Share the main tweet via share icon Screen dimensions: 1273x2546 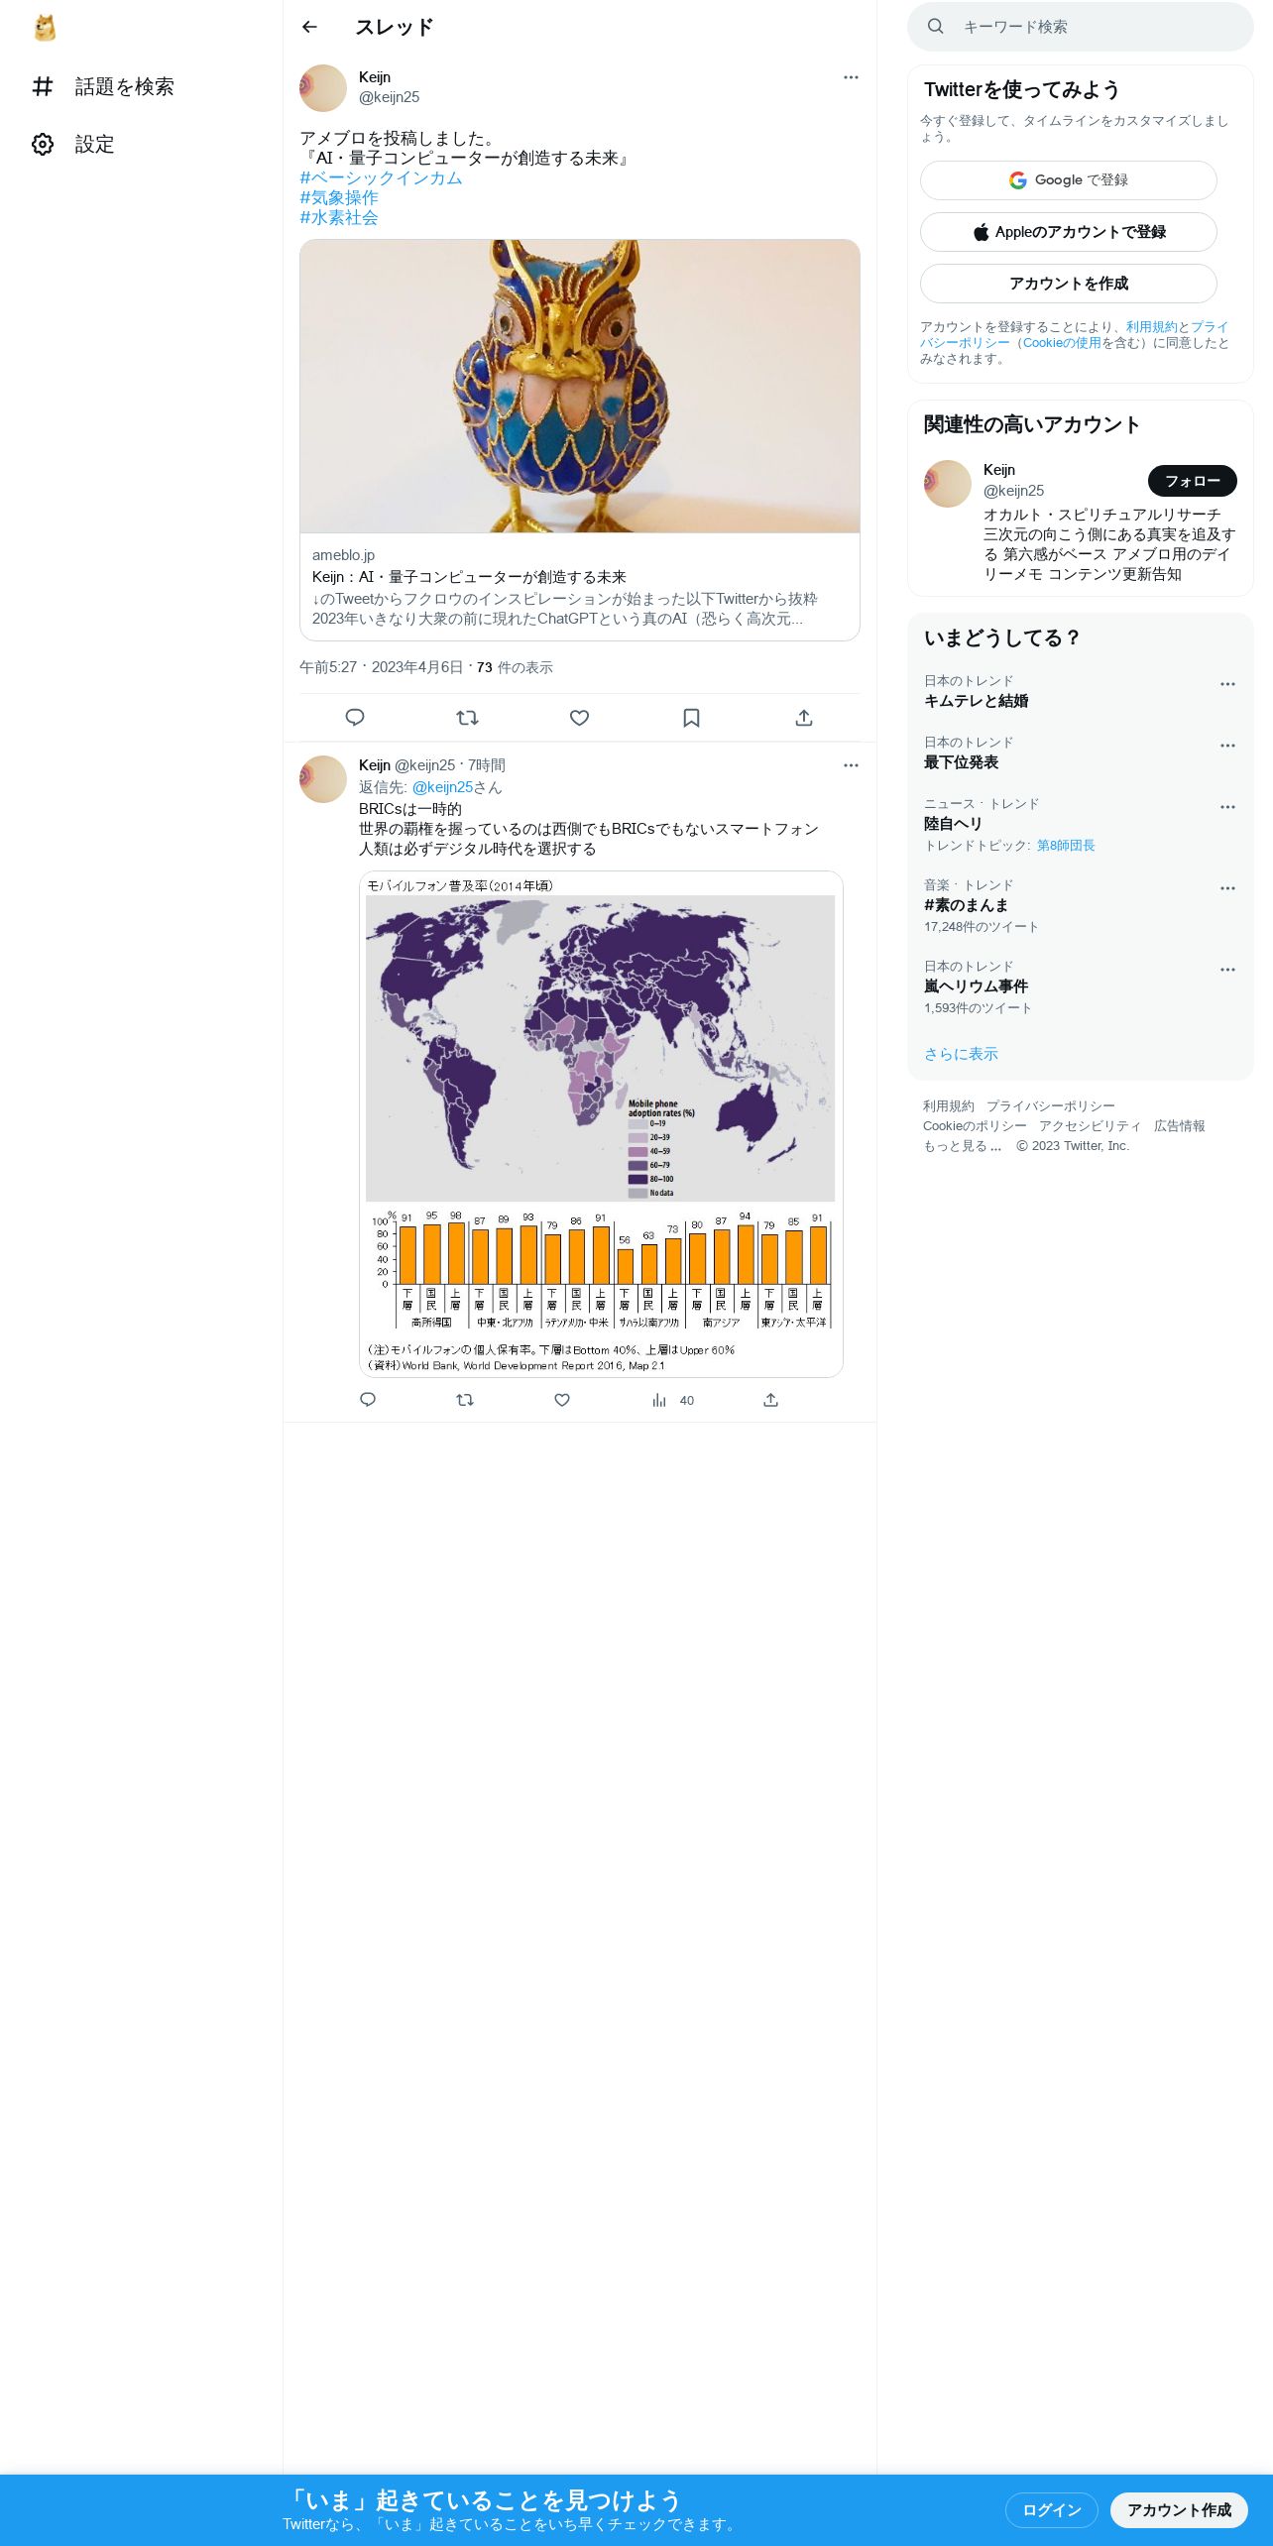tap(804, 718)
